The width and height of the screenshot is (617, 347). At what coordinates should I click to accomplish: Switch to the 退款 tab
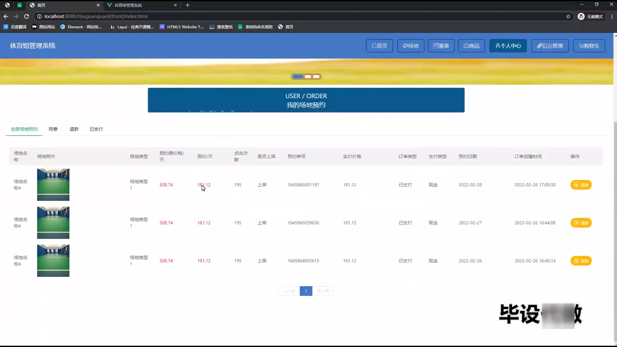tap(74, 129)
